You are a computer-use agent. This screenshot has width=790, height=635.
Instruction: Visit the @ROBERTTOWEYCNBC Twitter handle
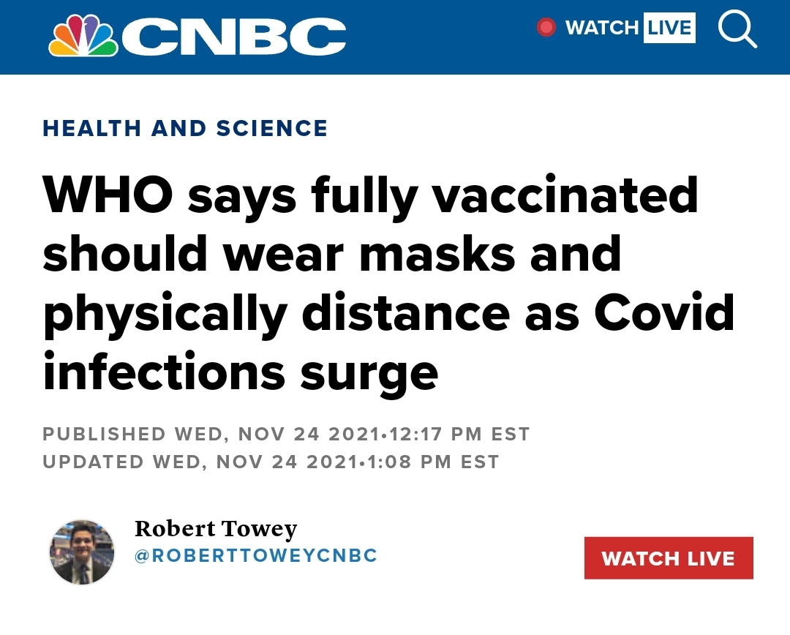click(256, 555)
